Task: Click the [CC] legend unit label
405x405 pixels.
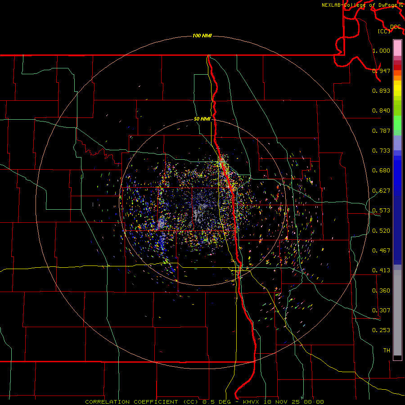Action: (x=384, y=31)
